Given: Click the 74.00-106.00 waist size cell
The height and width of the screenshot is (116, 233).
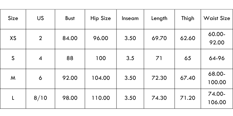Looking at the screenshot, I should tap(217, 98).
